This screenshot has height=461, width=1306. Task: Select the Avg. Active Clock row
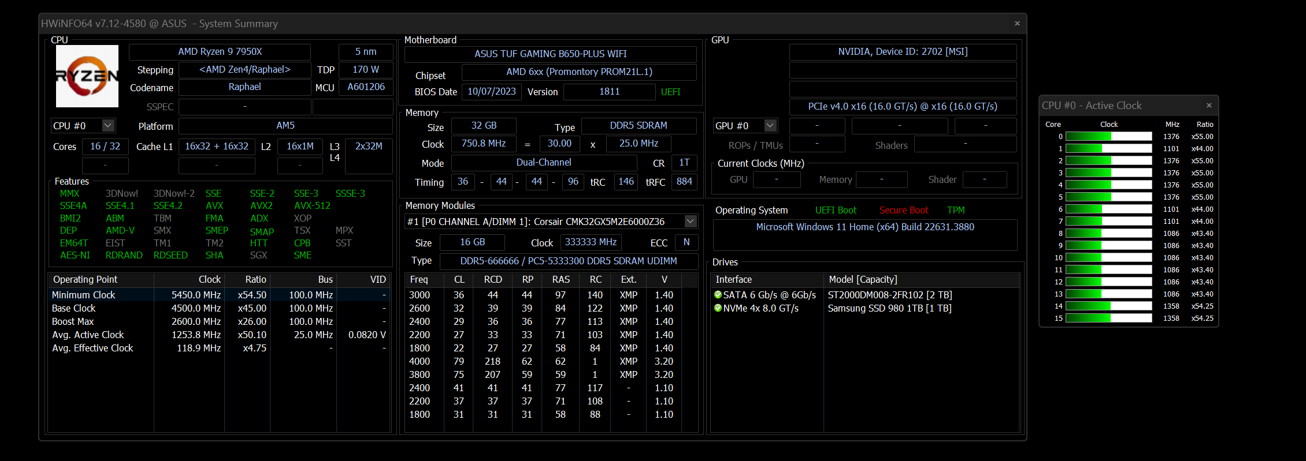(x=219, y=335)
